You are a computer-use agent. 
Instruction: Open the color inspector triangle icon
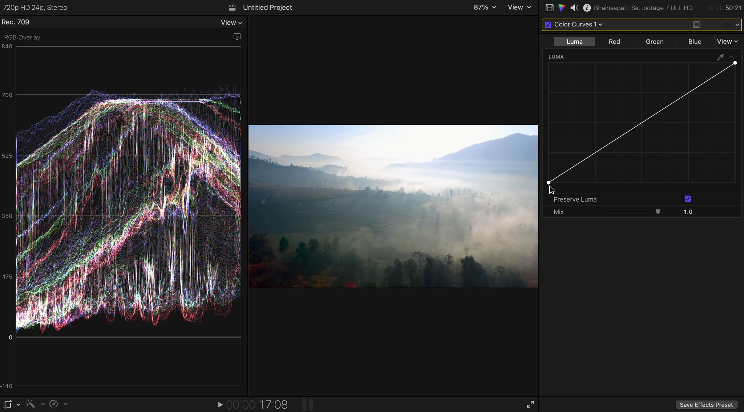(562, 8)
